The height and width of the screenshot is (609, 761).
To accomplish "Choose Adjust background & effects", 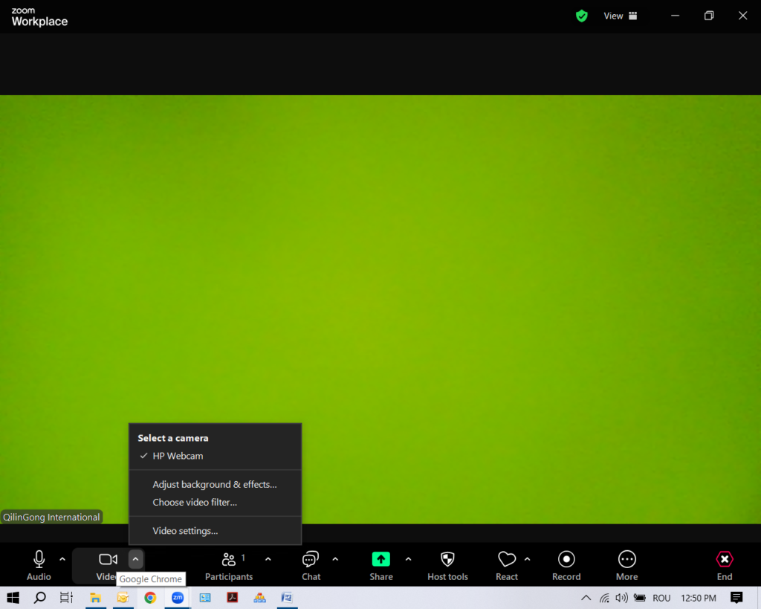I will click(214, 484).
